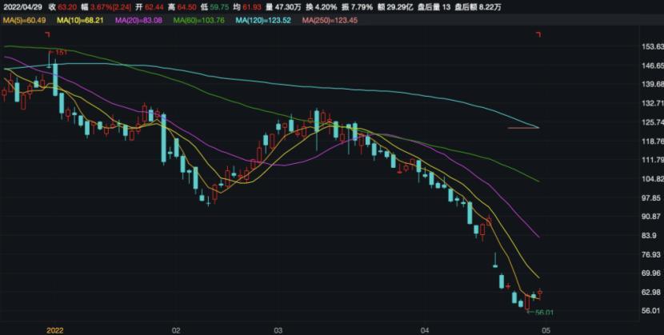Click the latest red candlestick on the chart
The image size is (664, 335).
pos(540,293)
